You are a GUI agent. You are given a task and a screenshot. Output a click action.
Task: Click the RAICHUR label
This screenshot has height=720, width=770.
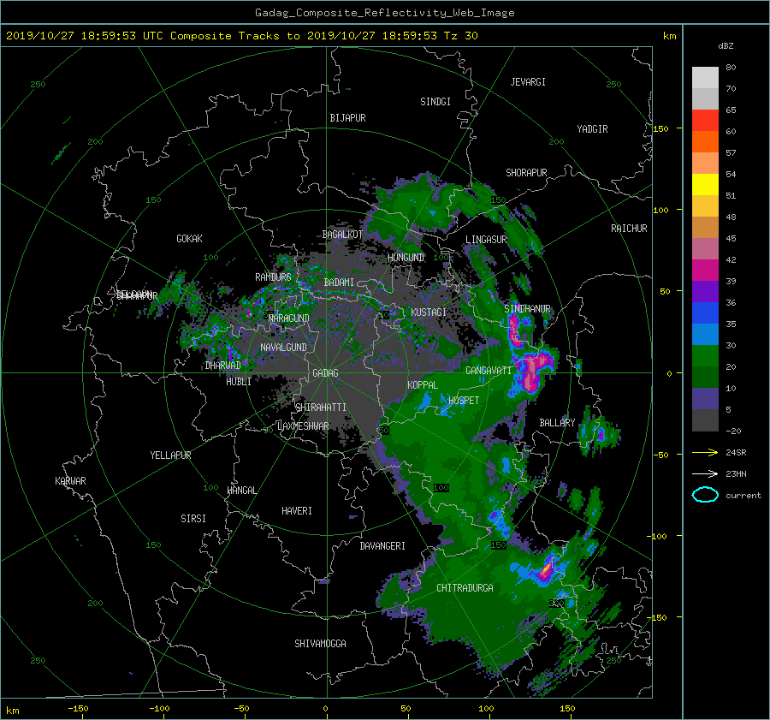[629, 229]
